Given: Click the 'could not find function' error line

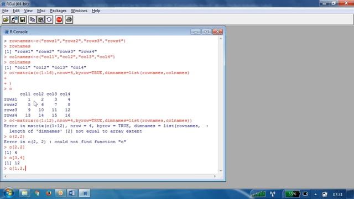Looking at the screenshot, I should click(65, 142).
